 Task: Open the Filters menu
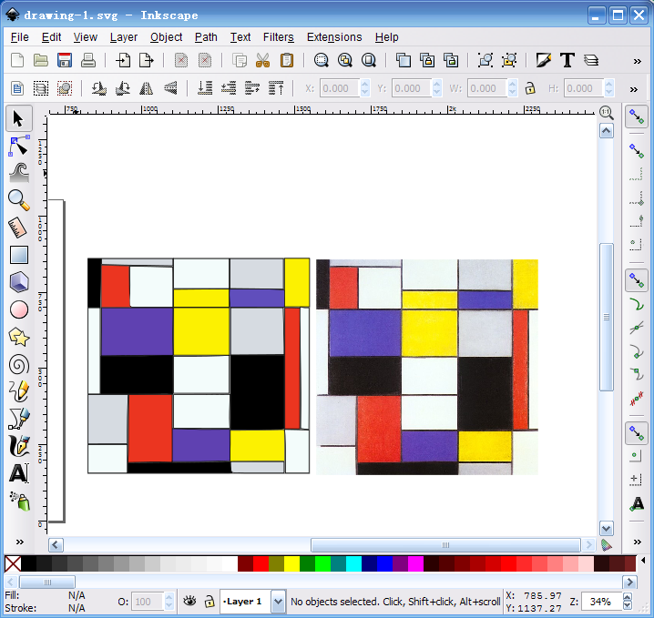coord(278,37)
